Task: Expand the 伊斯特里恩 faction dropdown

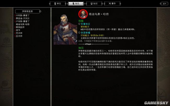Action: [27, 11]
